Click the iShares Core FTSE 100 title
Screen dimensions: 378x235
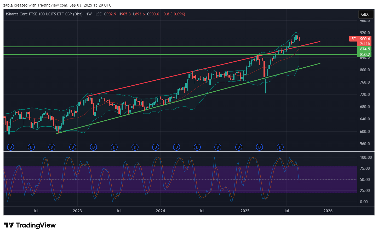pyautogui.click(x=44, y=14)
